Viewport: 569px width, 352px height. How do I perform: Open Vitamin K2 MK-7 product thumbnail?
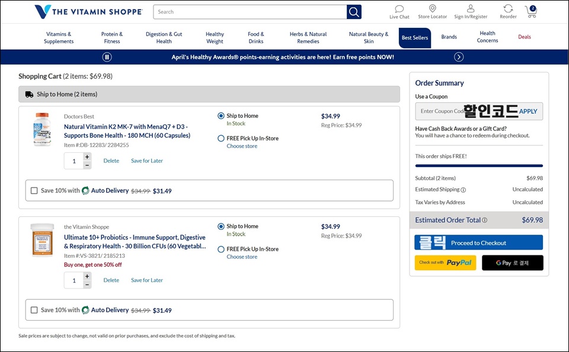coord(41,129)
